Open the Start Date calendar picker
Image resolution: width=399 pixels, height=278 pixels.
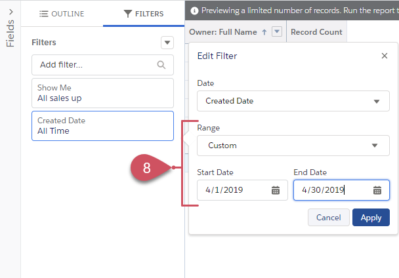pyautogui.click(x=276, y=190)
